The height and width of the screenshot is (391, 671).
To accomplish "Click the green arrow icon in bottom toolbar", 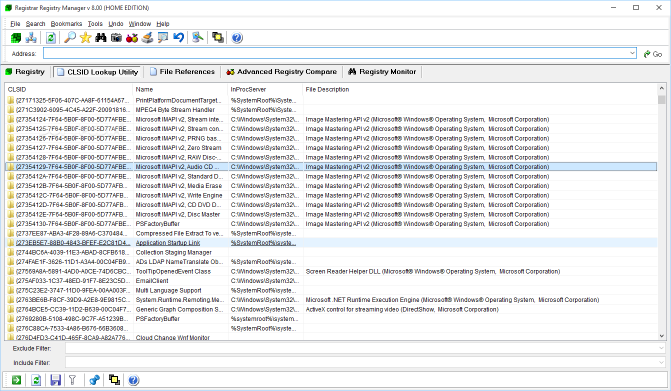I will [x=16, y=380].
